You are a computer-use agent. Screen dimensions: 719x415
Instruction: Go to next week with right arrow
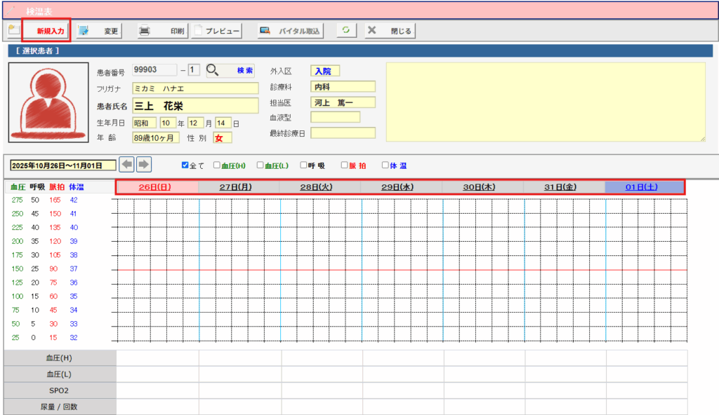[x=144, y=165]
